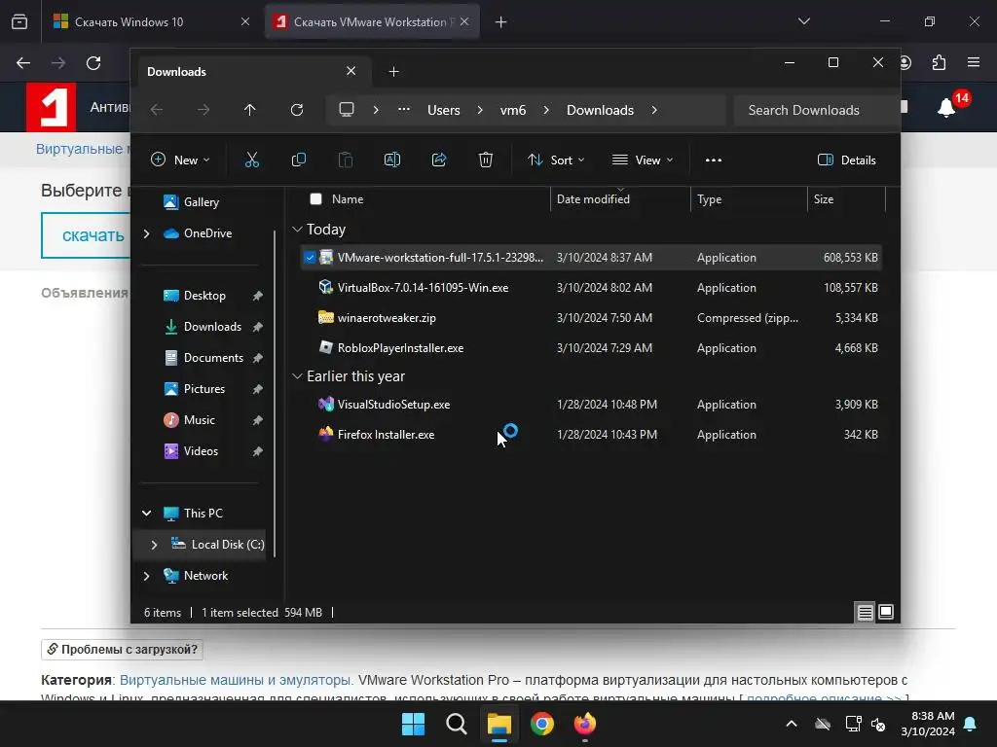Switch to large thumbnails view icon in status bar
Viewport: 997px width, 747px height.
(x=886, y=613)
